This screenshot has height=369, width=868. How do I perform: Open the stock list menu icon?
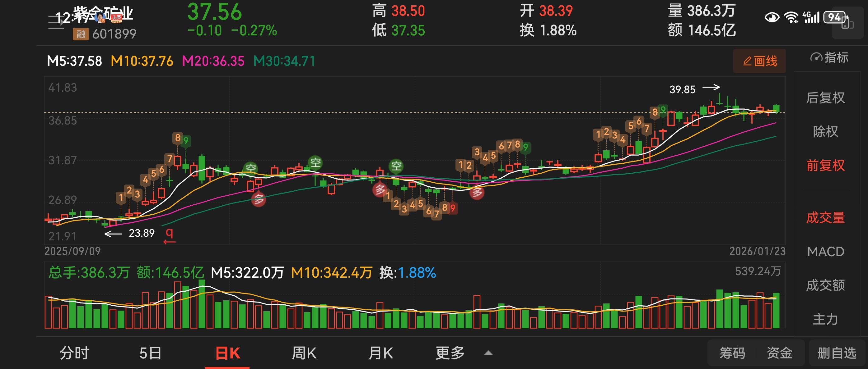56,22
